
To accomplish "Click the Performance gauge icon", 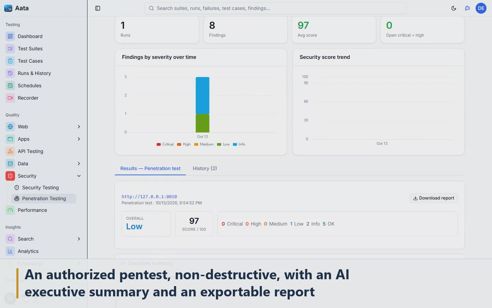I will point(10,210).
